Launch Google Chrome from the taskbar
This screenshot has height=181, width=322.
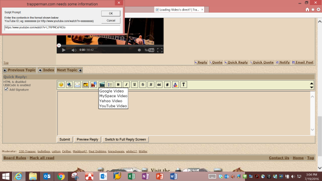[x=61, y=176]
